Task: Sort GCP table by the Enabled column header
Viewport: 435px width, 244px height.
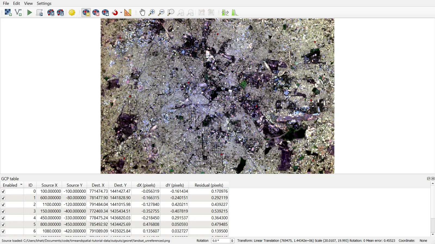Action: pyautogui.click(x=12, y=185)
